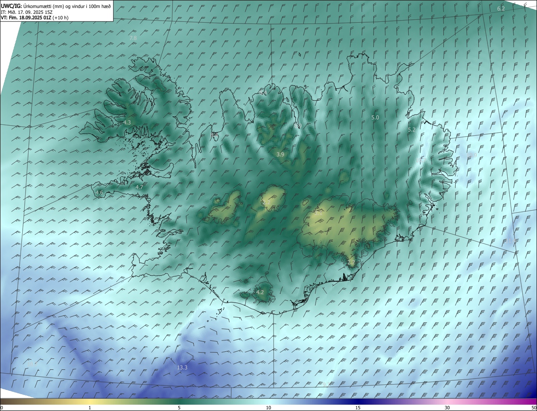Click the 3.9 value label
Screen dimensions: 537x411
[280, 155]
